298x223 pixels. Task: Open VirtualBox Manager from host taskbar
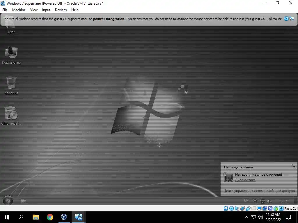pyautogui.click(x=64, y=217)
